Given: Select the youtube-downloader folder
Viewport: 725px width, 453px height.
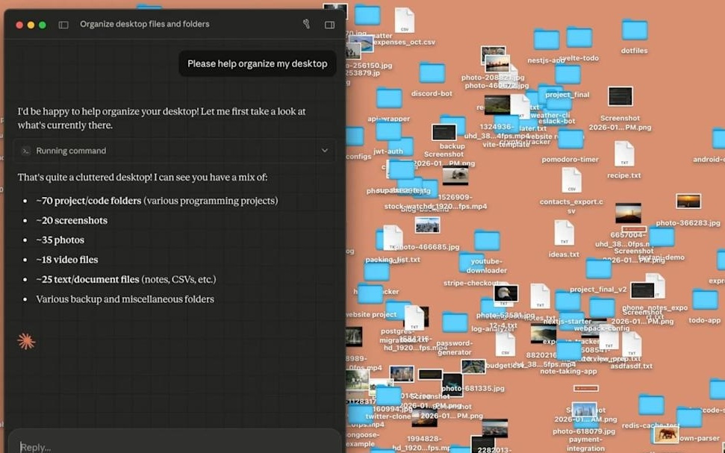Looking at the screenshot, I should pyautogui.click(x=487, y=242).
